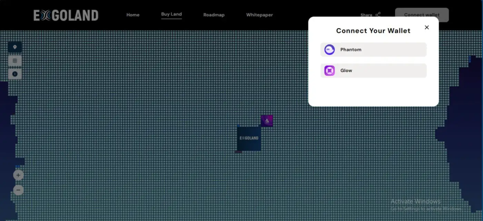Click the Exgoland logo in header
The height and width of the screenshot is (221, 483).
(66, 15)
